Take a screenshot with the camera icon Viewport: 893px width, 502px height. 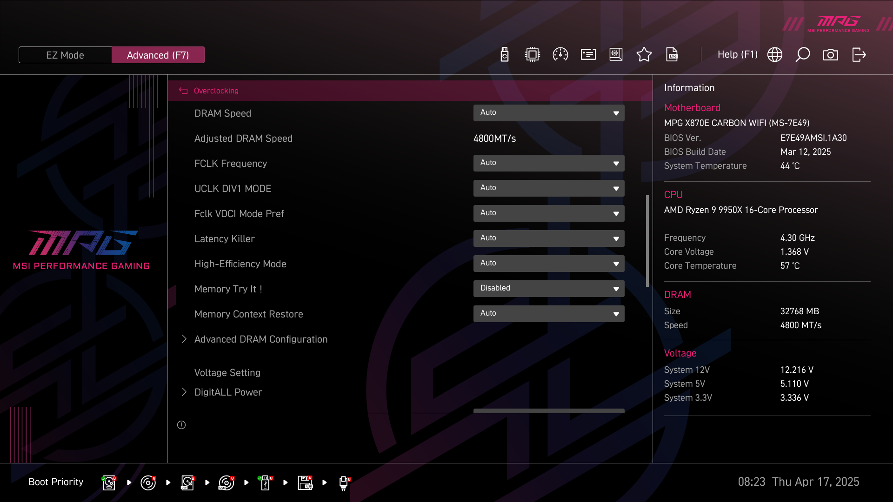tap(830, 55)
